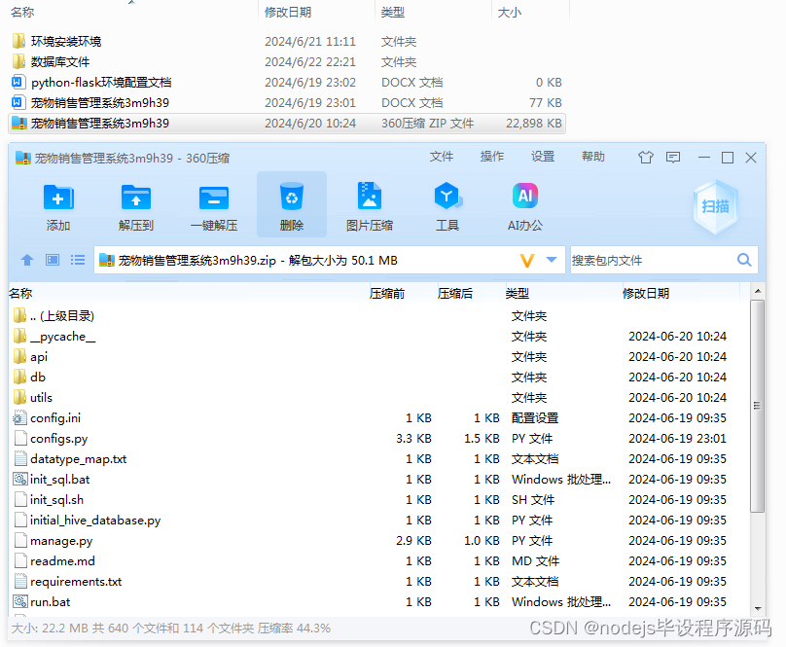Sort archive list by 压缩前 column header
786x647 pixels.
point(386,294)
